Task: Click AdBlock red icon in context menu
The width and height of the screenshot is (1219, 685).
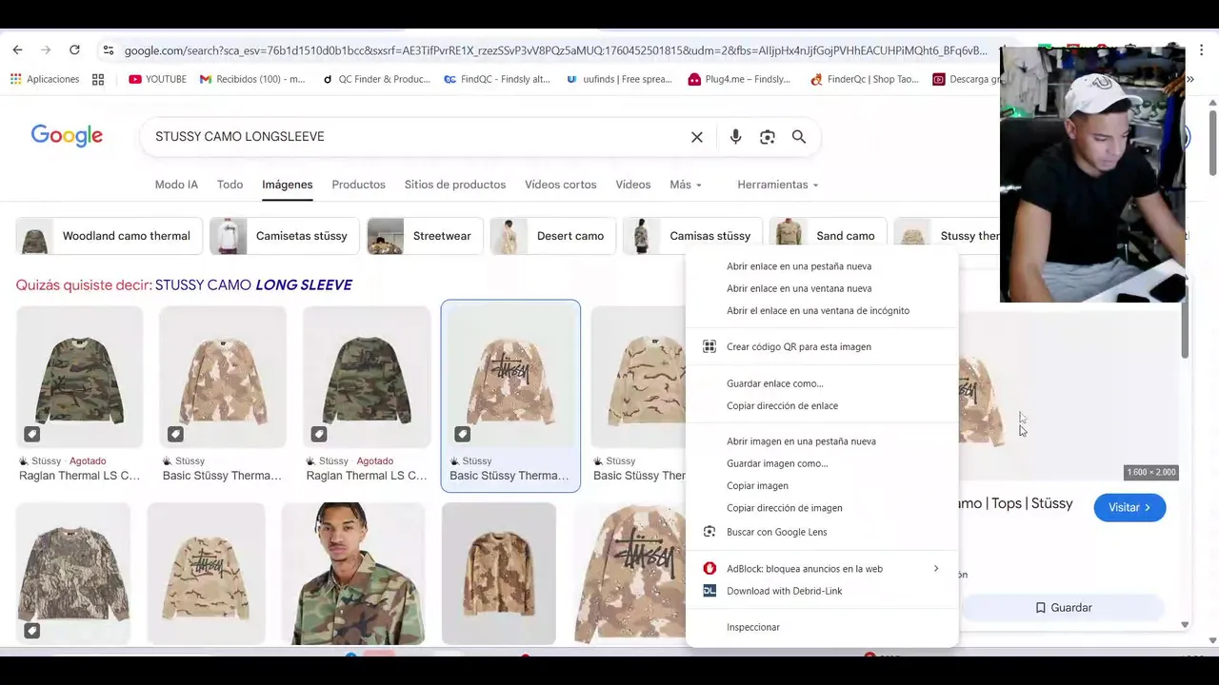Action: (709, 568)
